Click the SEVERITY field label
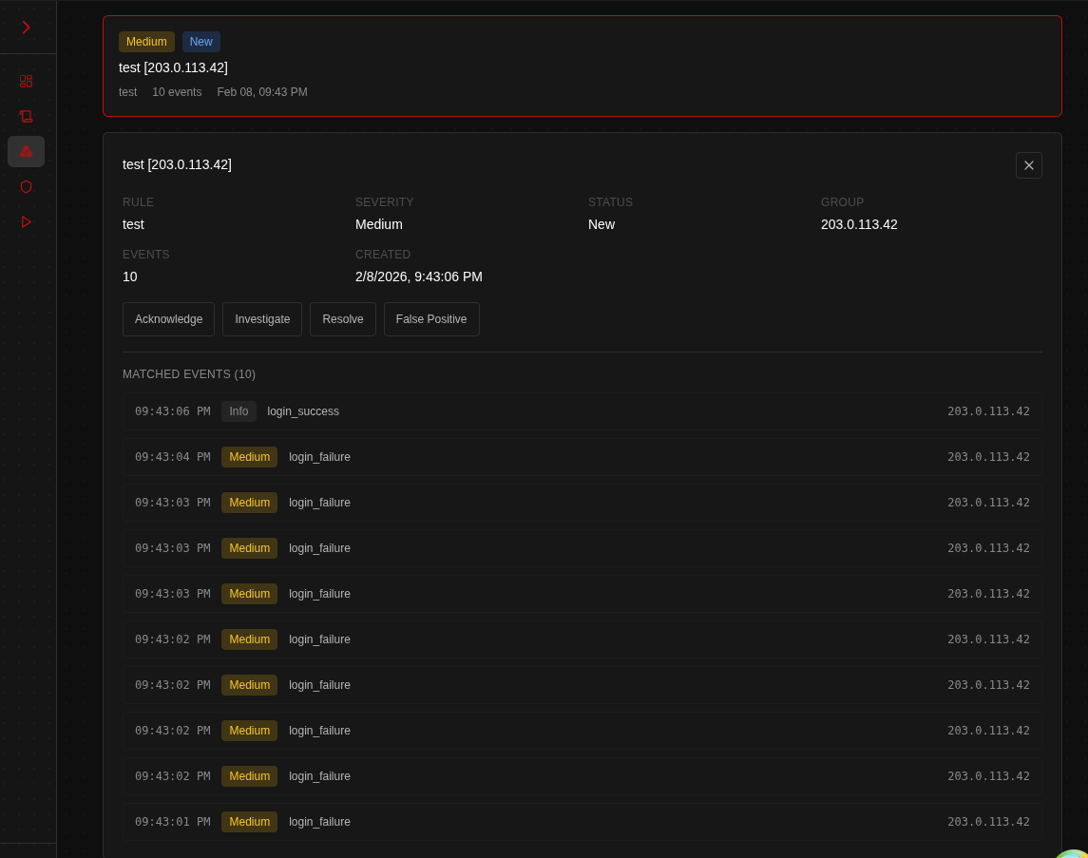 (x=385, y=202)
